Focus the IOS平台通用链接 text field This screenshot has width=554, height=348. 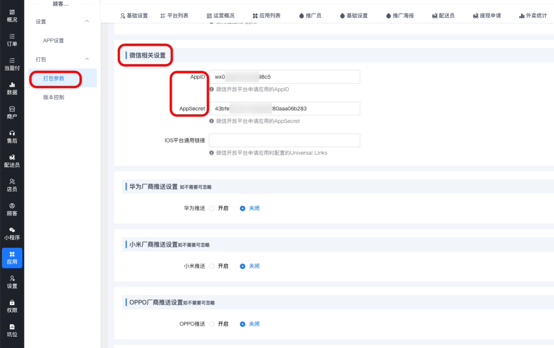[x=284, y=141]
